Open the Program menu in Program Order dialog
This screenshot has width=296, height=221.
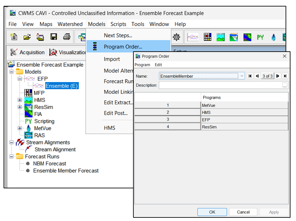point(142,65)
